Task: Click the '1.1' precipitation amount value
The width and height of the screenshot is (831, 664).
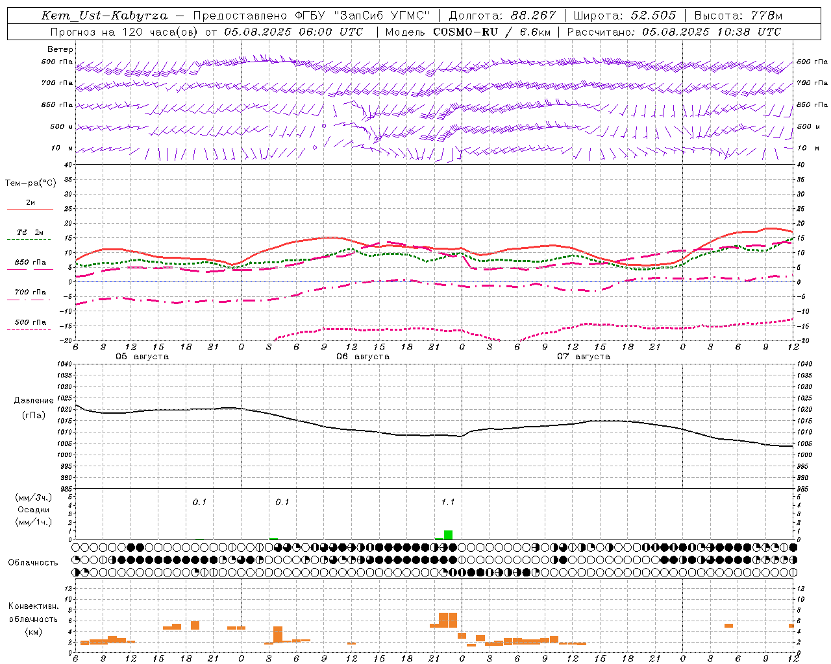Action: (448, 502)
